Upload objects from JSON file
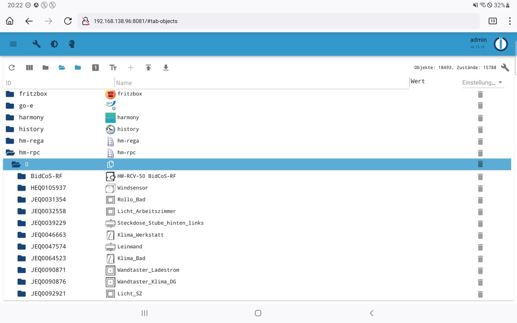This screenshot has width=517, height=323. click(x=148, y=68)
